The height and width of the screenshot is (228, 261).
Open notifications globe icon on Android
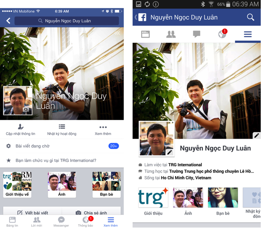coord(223,34)
